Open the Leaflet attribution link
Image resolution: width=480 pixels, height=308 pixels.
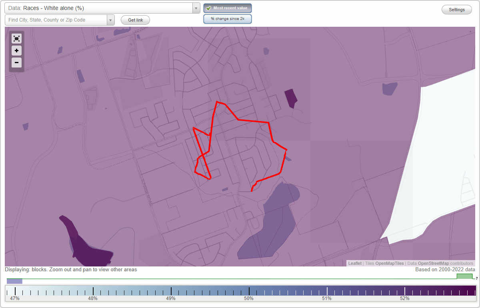pos(355,263)
